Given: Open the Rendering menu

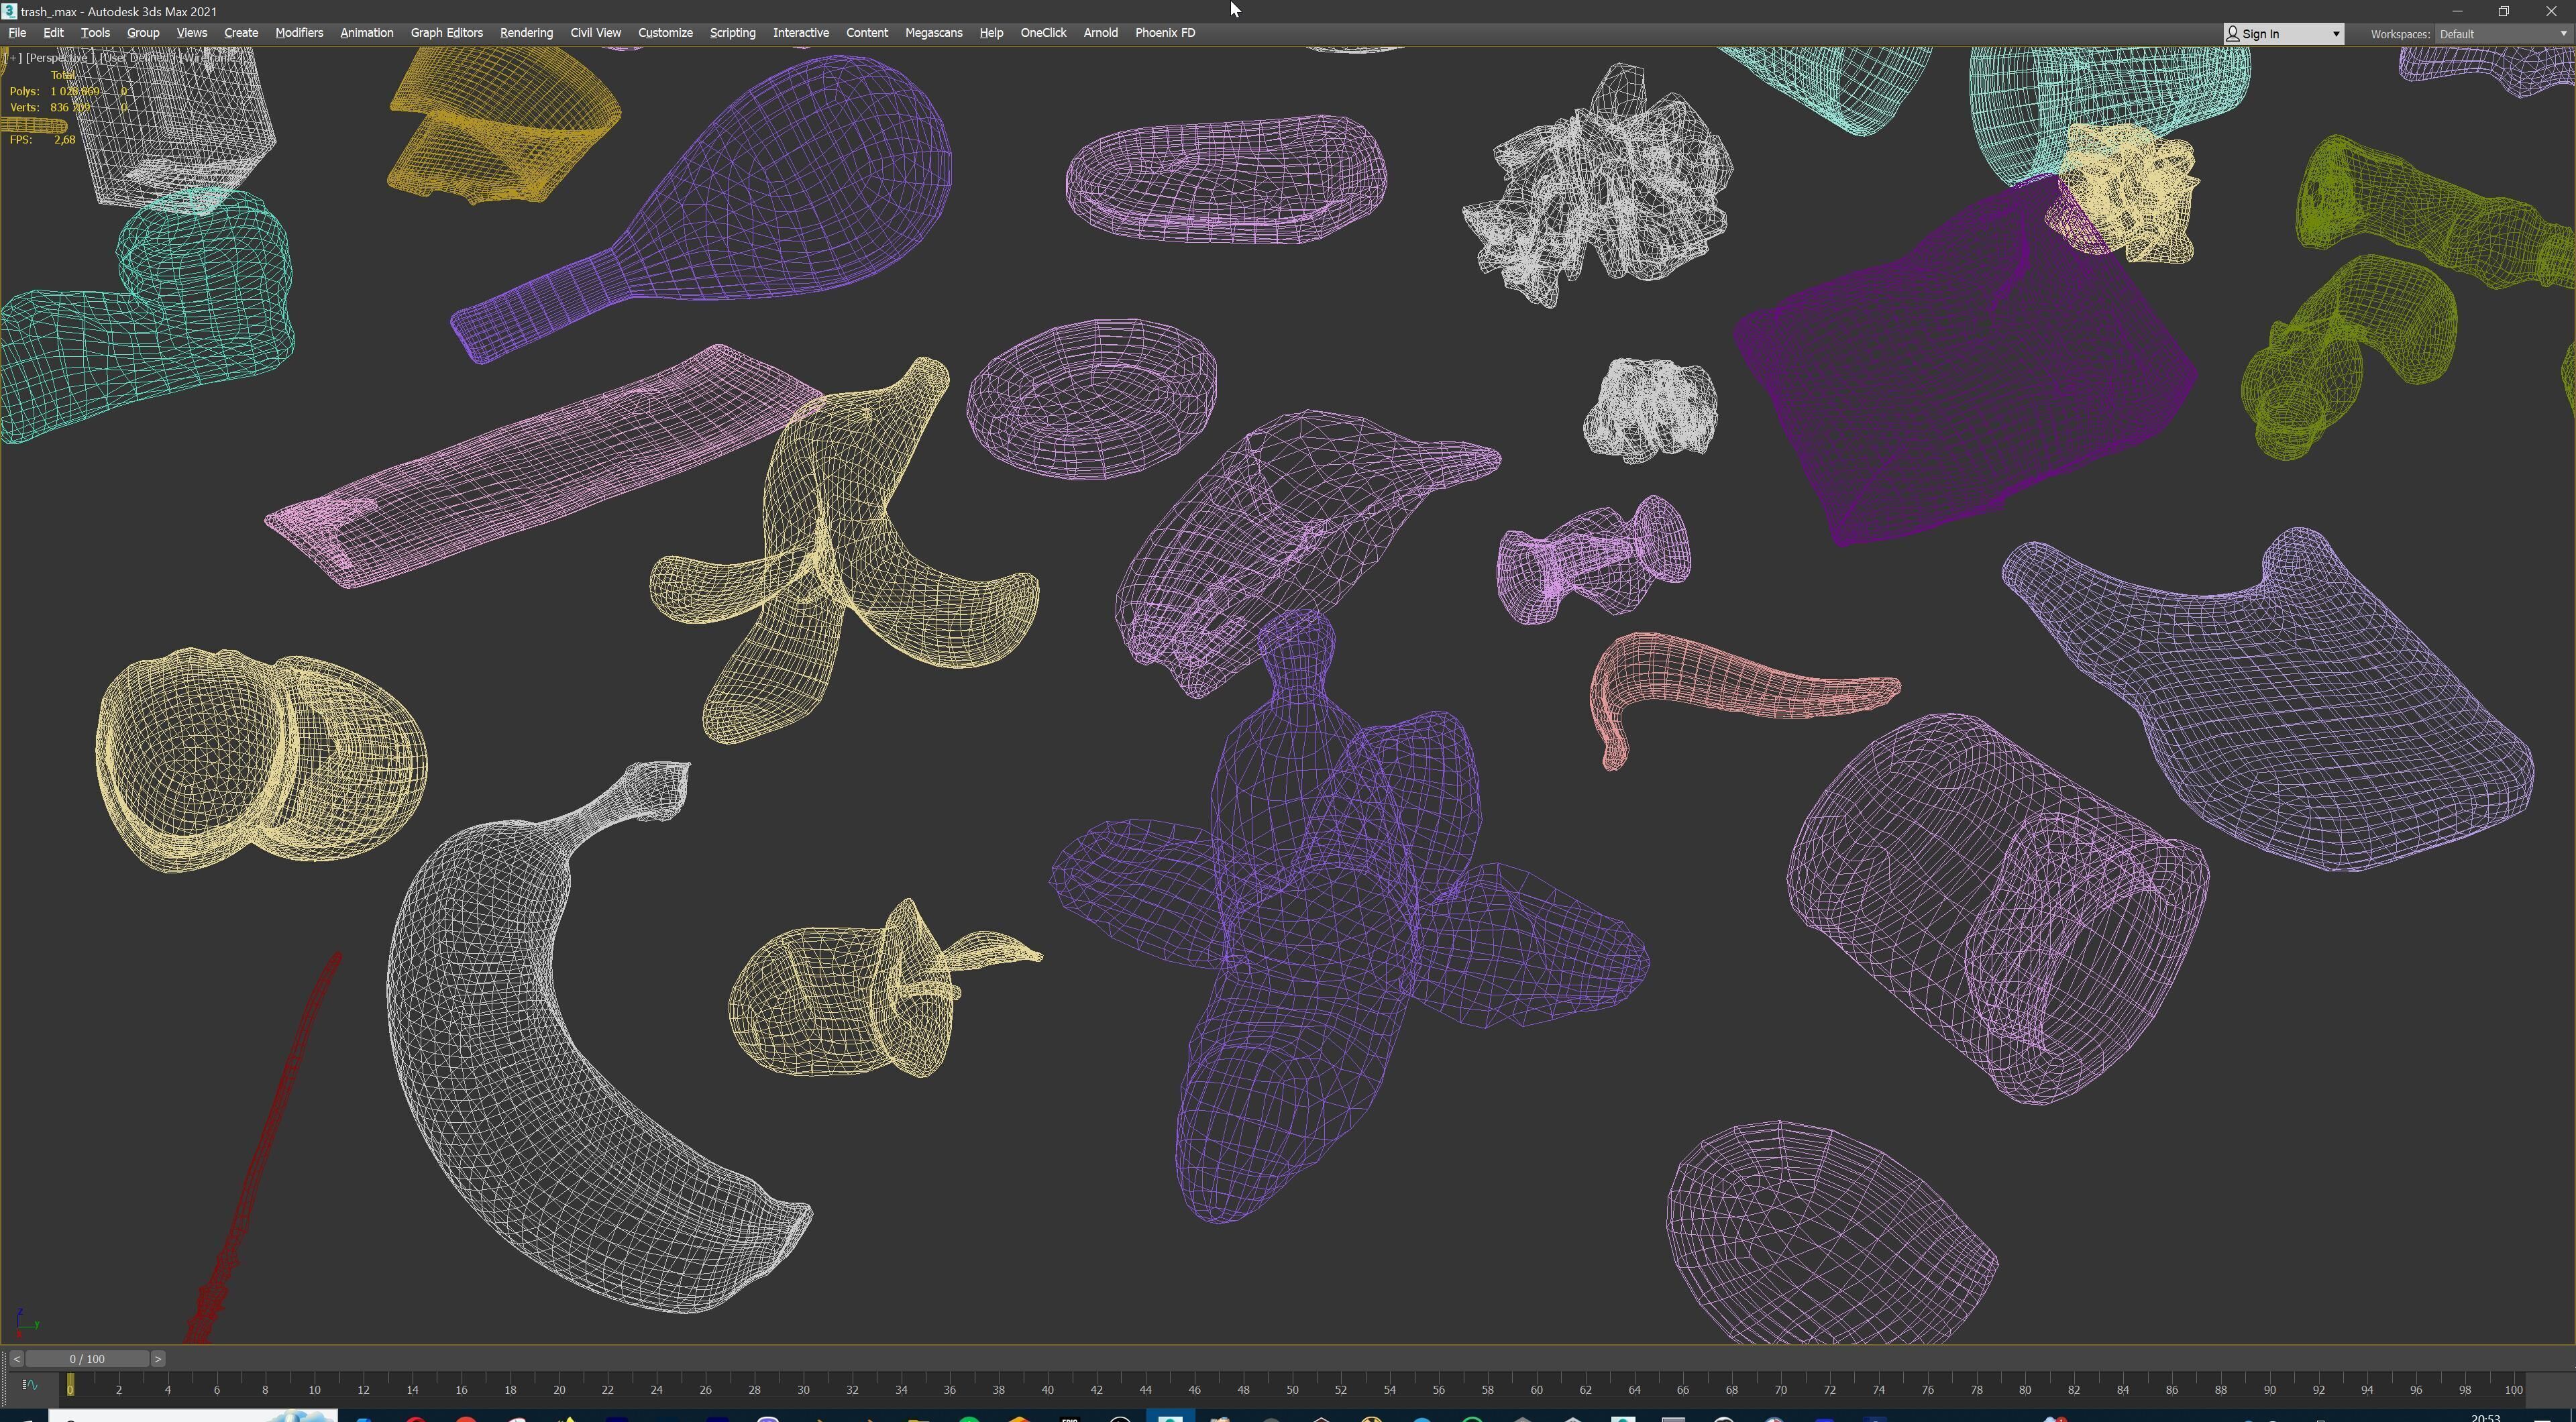Looking at the screenshot, I should [526, 33].
